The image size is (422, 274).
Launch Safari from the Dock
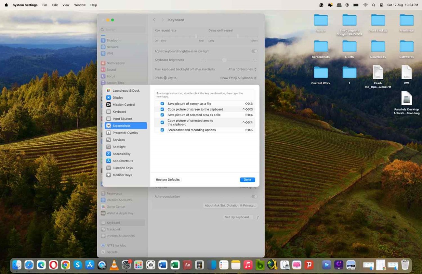29,265
